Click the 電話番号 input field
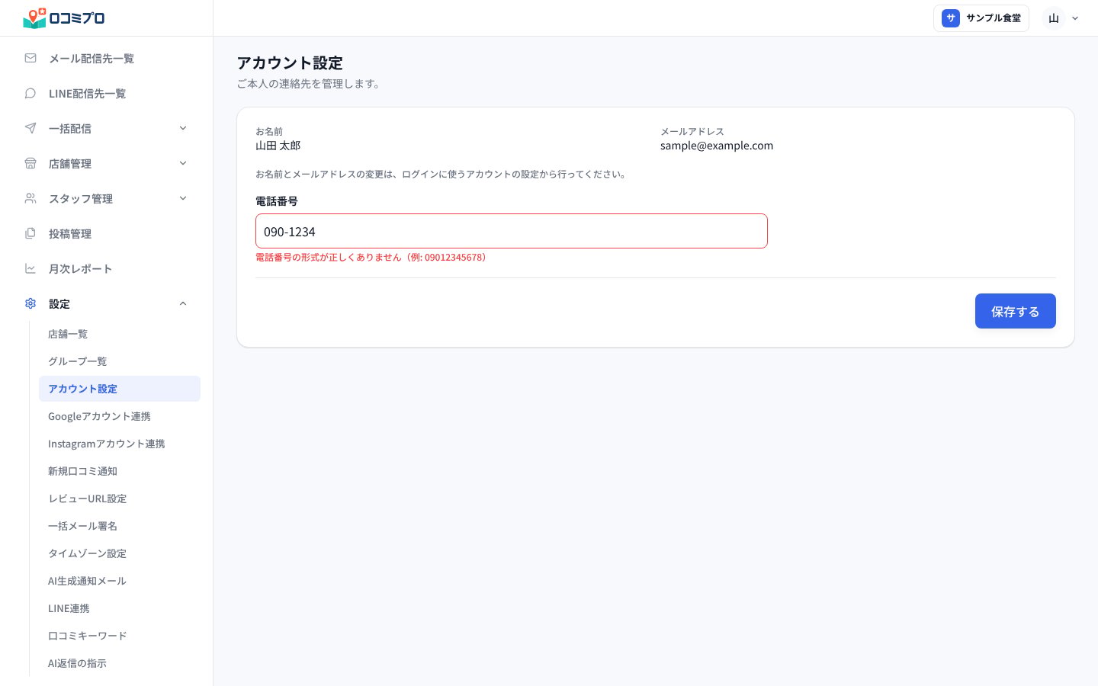 pos(512,231)
